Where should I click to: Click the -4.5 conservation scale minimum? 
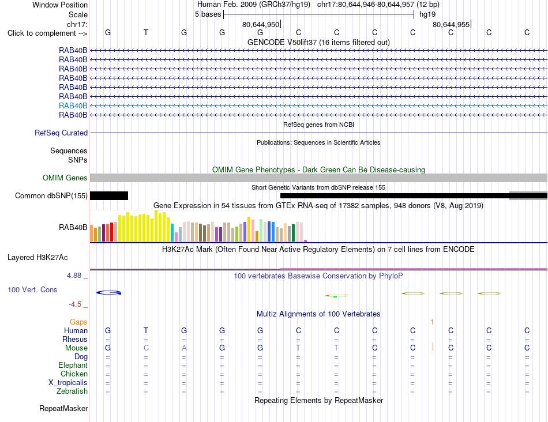(x=75, y=304)
